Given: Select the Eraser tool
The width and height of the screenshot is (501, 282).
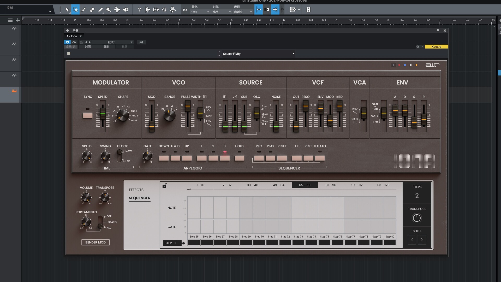Looking at the screenshot, I should click(92, 10).
